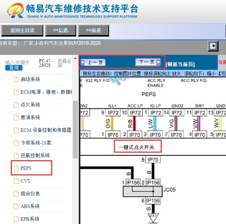
Task: Click the ILL+ pin label
Action: (x=112, y=106)
